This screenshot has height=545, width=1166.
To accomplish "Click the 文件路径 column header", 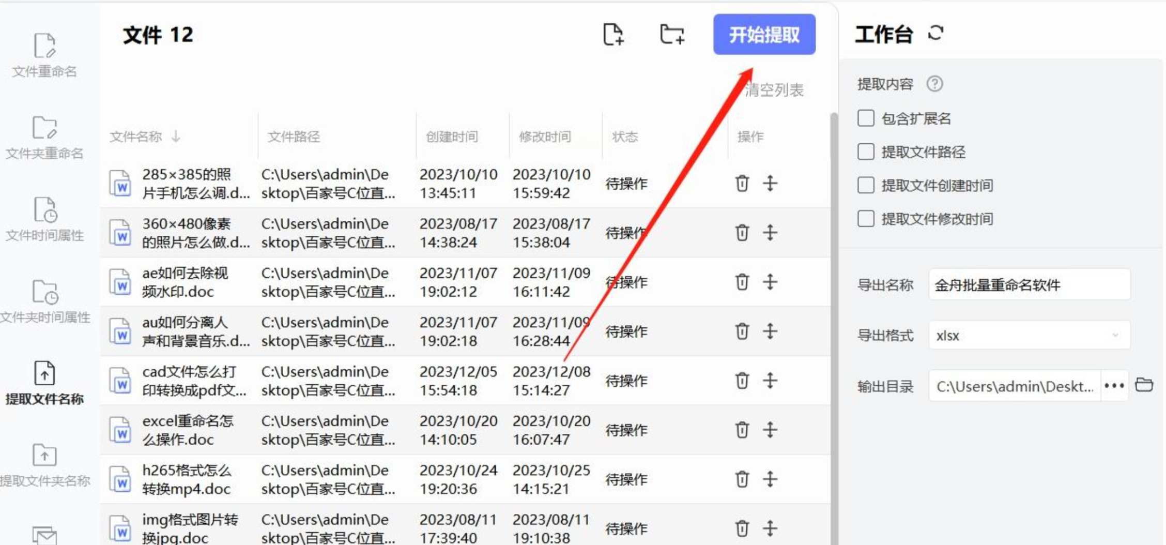I will coord(294,137).
